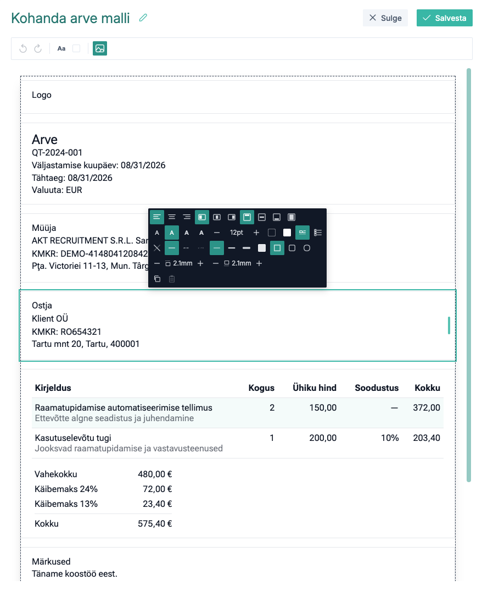Select the solid border style
482x591 pixels.
(x=172, y=248)
